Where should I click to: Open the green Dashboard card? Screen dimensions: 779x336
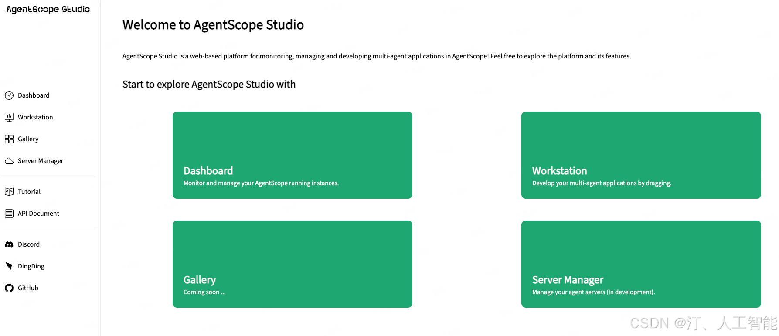point(293,155)
